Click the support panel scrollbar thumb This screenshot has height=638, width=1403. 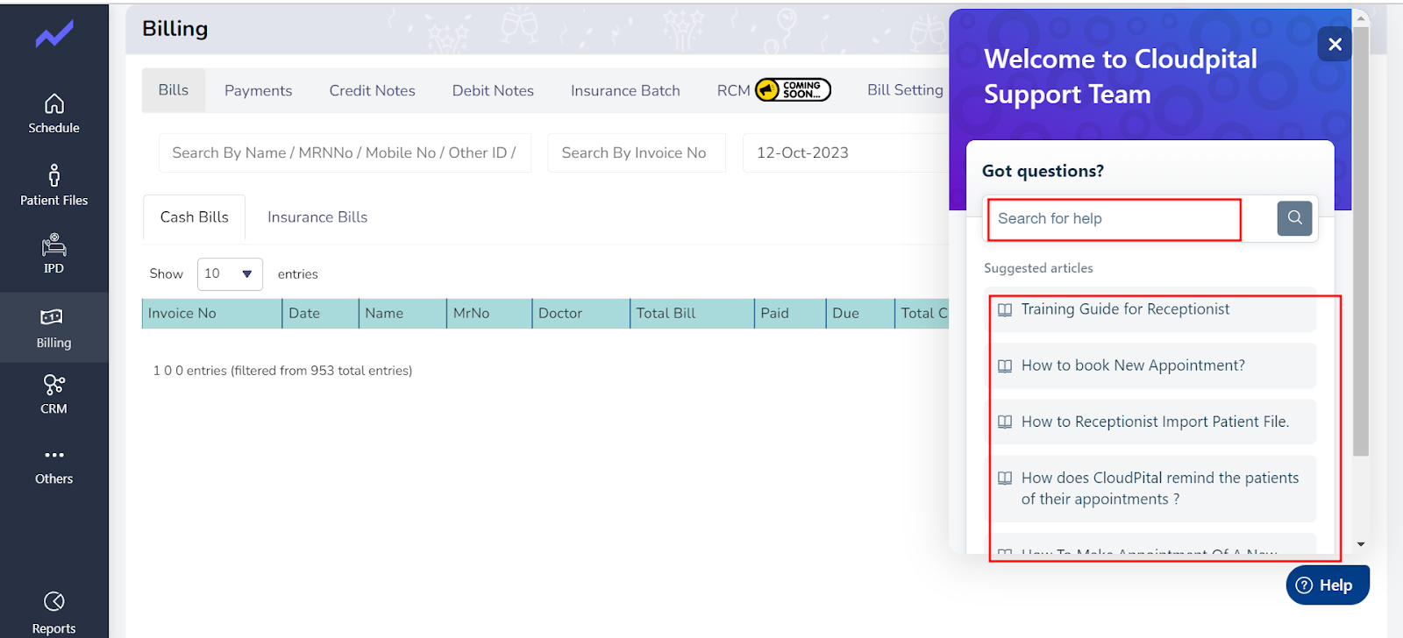[1361, 241]
